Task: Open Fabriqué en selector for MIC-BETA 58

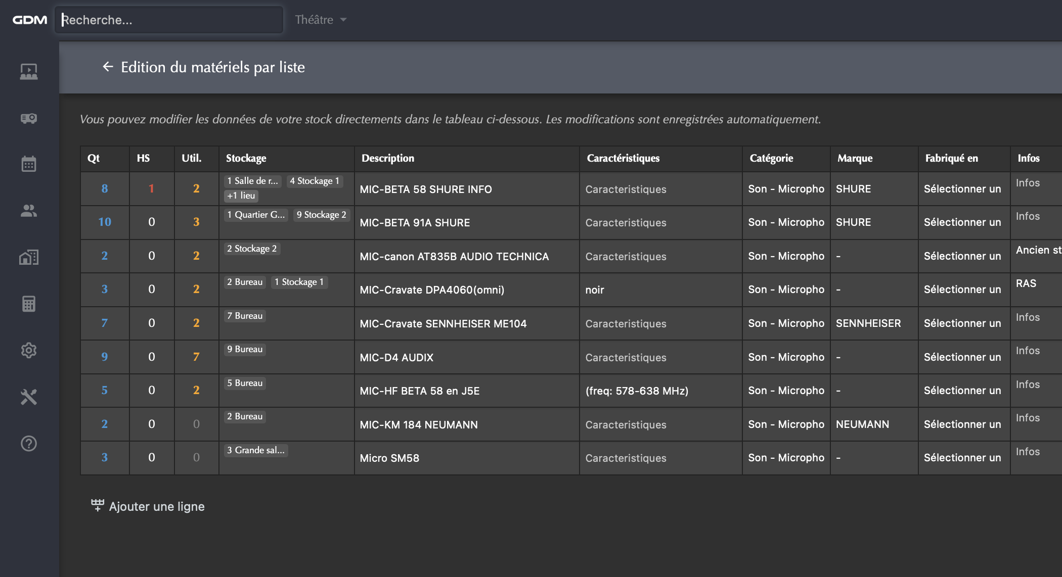Action: click(x=962, y=189)
